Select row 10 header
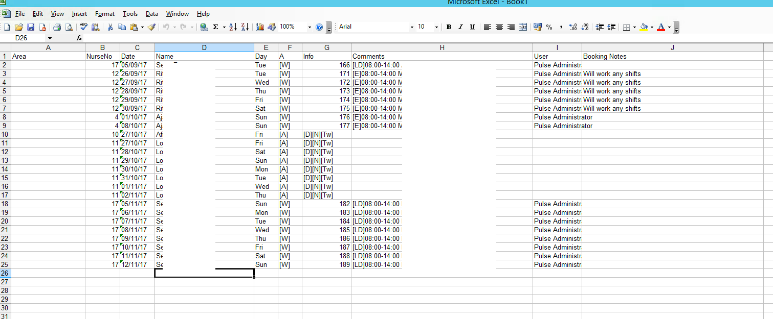This screenshot has height=319, width=773. click(x=5, y=134)
